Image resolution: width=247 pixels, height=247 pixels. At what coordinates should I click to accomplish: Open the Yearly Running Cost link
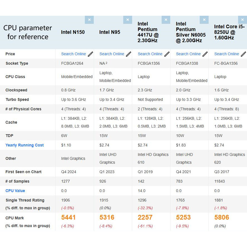point(25,145)
